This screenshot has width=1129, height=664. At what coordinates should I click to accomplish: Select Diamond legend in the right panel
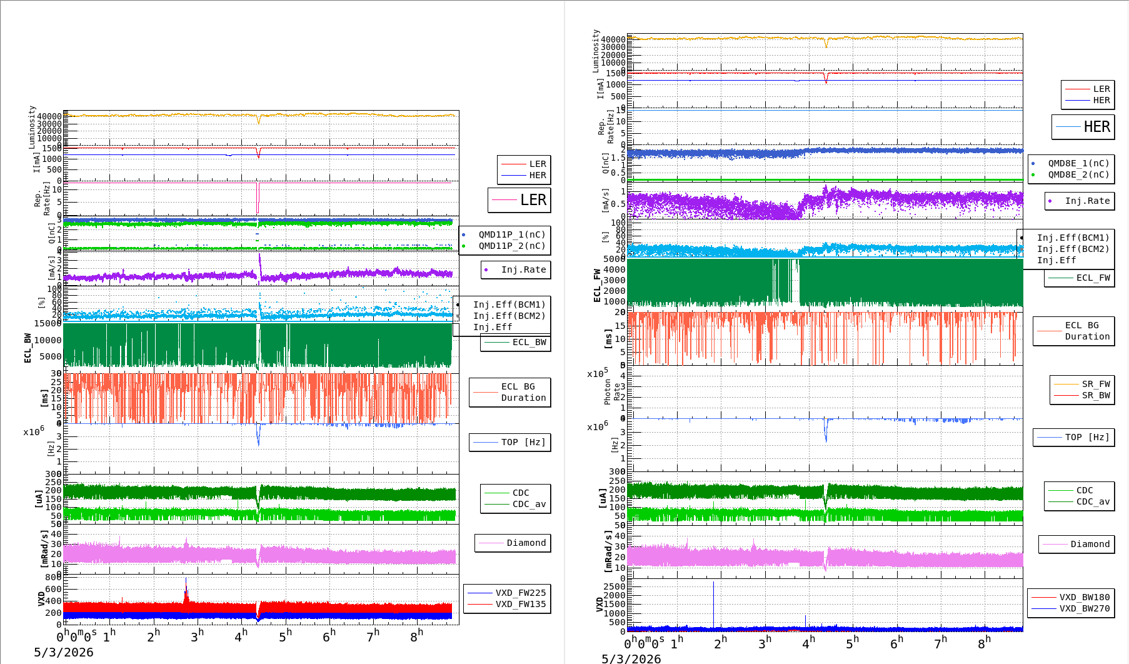click(x=1076, y=544)
